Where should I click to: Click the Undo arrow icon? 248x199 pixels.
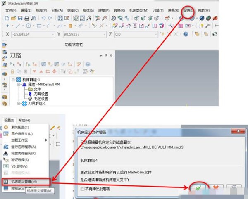coord(43,18)
